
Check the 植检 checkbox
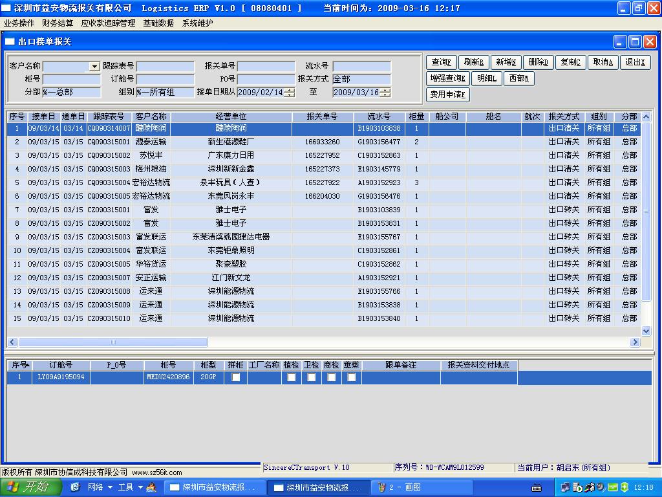(292, 377)
